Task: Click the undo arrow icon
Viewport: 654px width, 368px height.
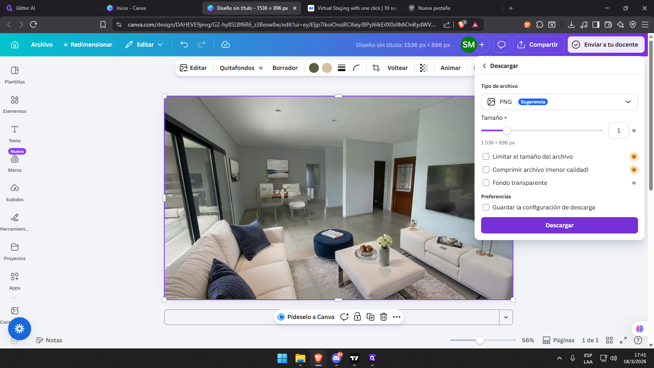Action: [184, 45]
